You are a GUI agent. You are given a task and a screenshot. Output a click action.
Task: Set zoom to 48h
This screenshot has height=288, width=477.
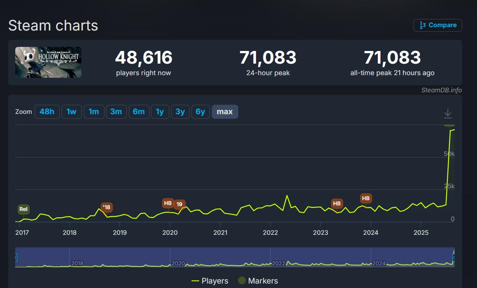point(47,112)
